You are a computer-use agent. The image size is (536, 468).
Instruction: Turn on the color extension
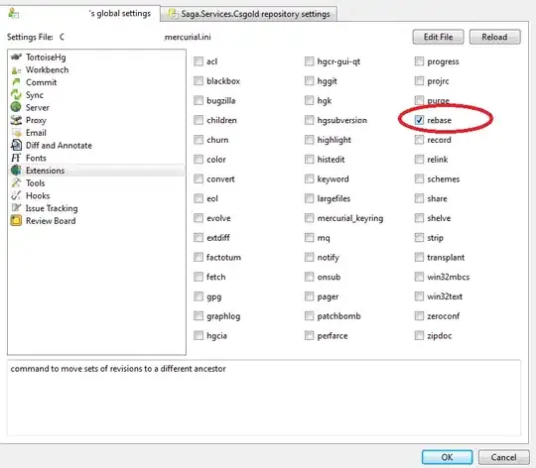(x=199, y=160)
